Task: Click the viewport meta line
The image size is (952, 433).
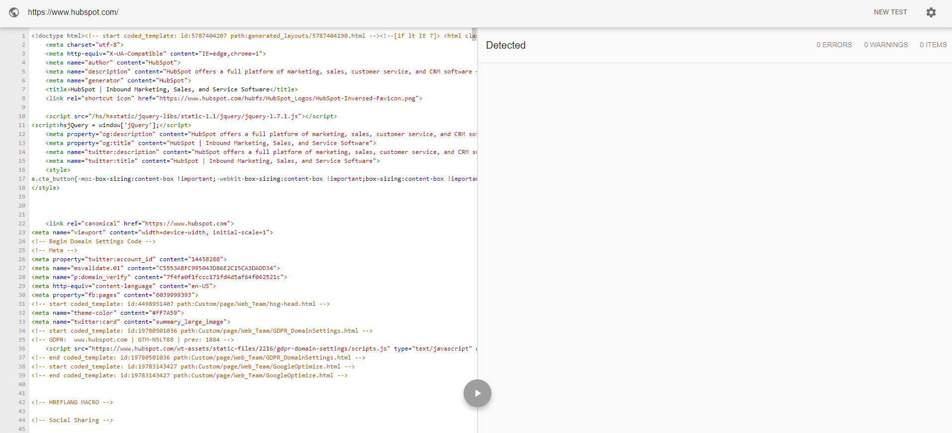Action: tap(152, 232)
